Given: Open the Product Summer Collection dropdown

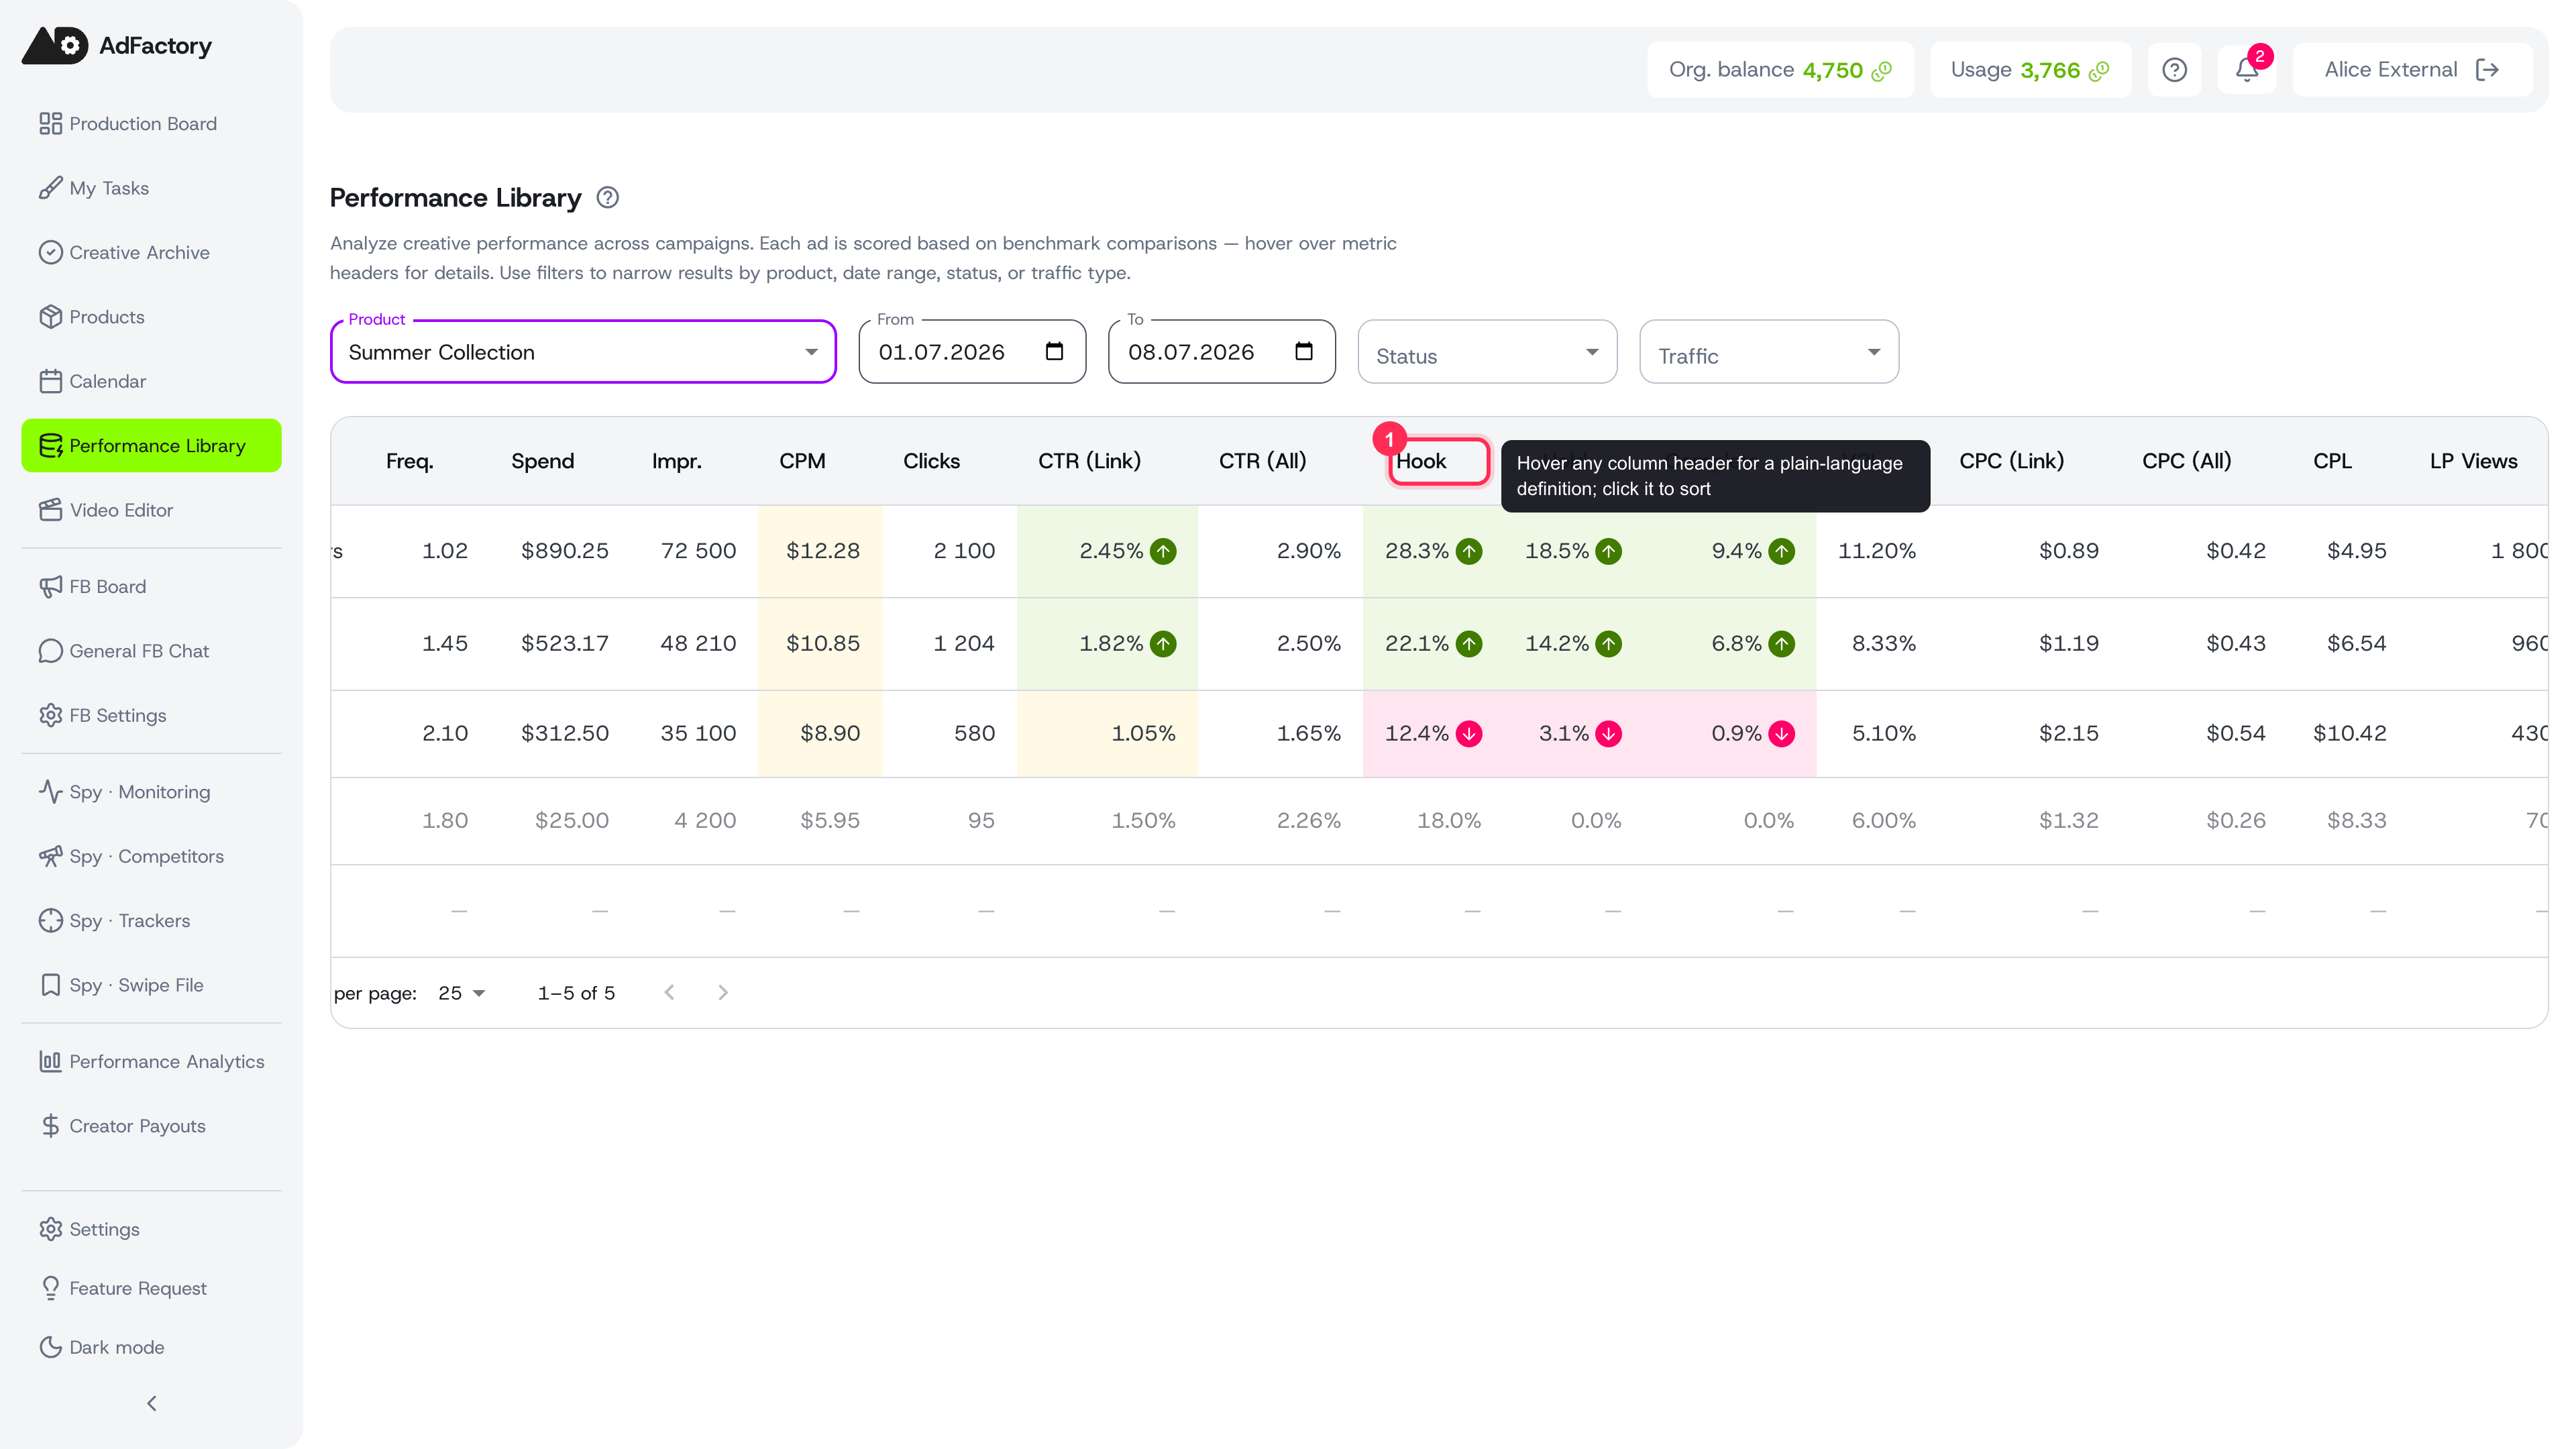Looking at the screenshot, I should [x=583, y=351].
